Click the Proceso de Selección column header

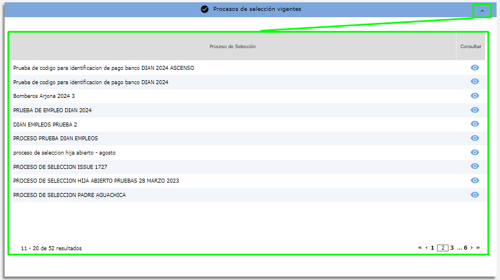233,46
